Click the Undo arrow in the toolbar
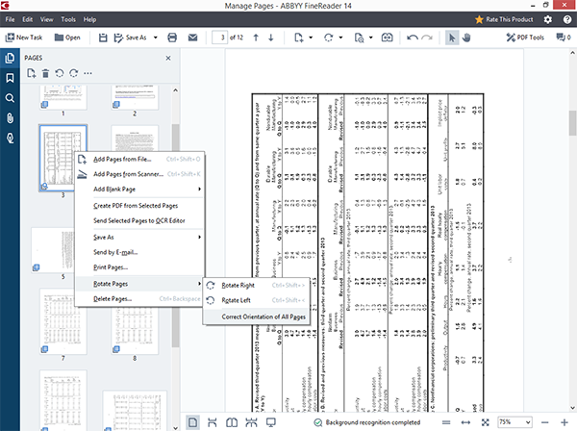Viewport: 577px width, 431px height. coord(414,38)
